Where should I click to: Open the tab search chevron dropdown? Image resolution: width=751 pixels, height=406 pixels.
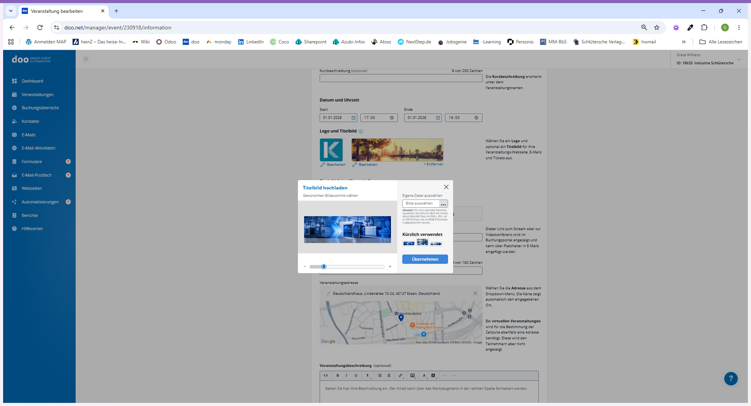click(11, 11)
